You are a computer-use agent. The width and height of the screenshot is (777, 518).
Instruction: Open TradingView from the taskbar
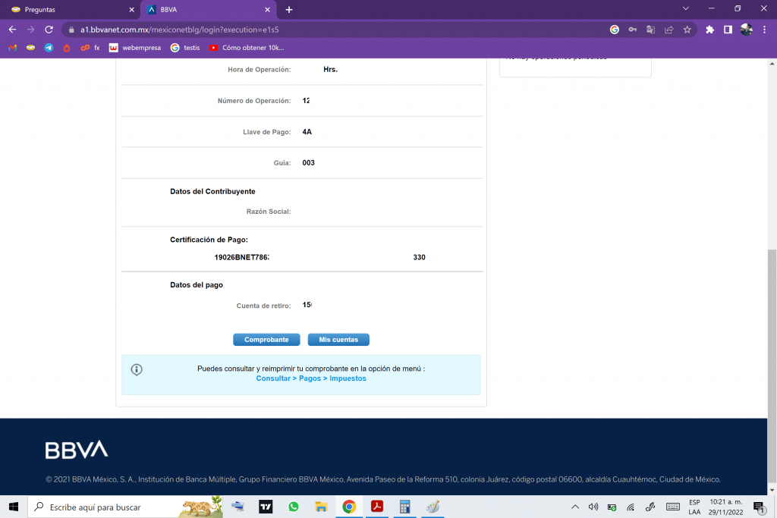pyautogui.click(x=266, y=507)
